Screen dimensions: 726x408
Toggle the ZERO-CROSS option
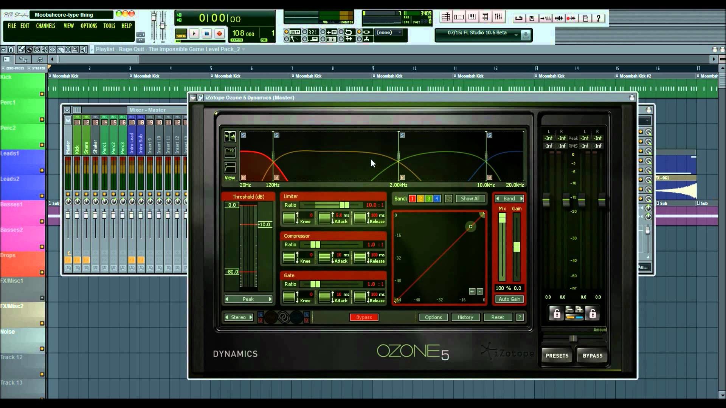[x=13, y=68]
